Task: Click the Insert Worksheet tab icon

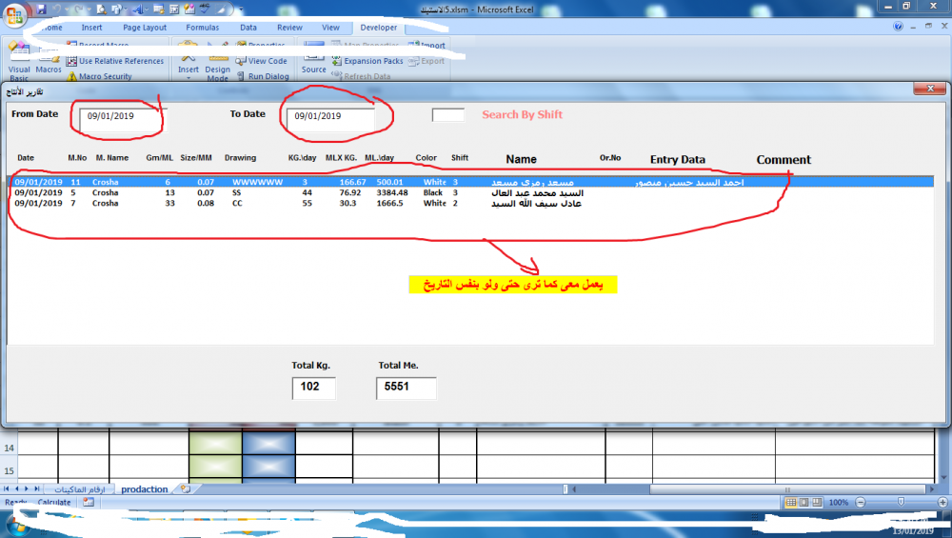Action: (186, 489)
